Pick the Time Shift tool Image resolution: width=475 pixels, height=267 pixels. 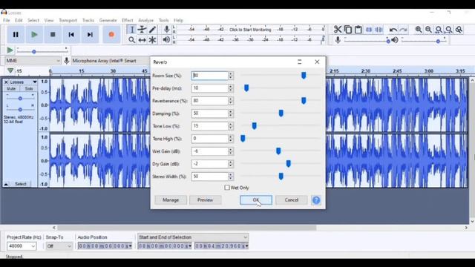coord(142,40)
